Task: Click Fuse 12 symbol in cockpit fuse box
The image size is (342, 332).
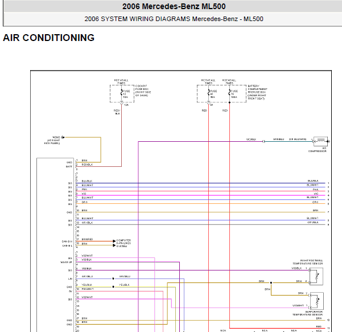Action: 121,93
